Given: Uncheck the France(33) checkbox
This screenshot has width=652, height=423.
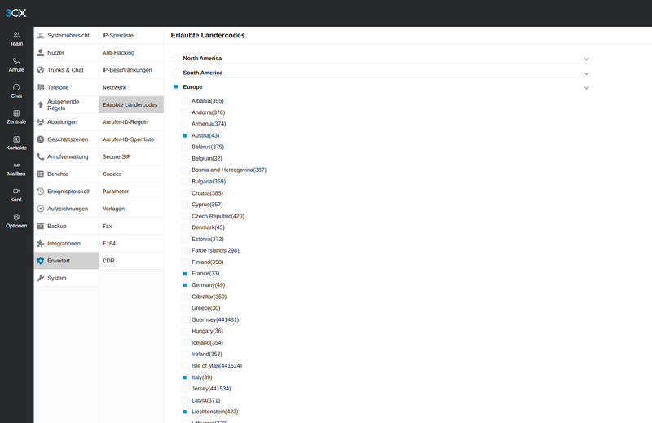Looking at the screenshot, I should [x=185, y=274].
